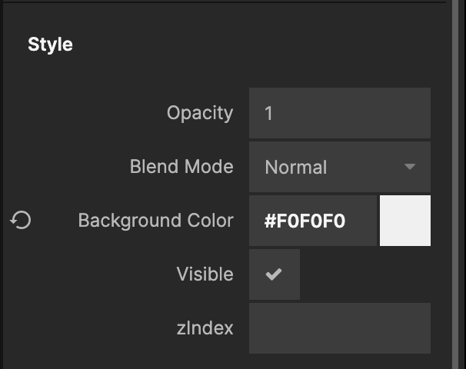Click the Background Color property label
466x369 pixels.
[x=155, y=221]
